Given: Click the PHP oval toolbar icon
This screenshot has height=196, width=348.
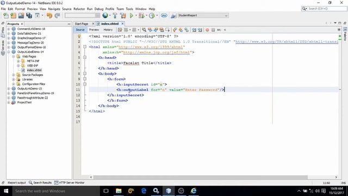Looking at the screenshot, I should click(164, 16).
